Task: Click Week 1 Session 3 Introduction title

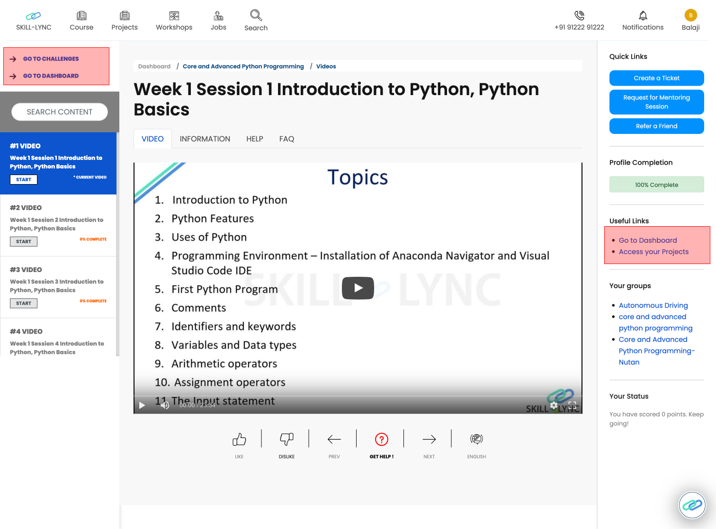Action: coord(56,286)
